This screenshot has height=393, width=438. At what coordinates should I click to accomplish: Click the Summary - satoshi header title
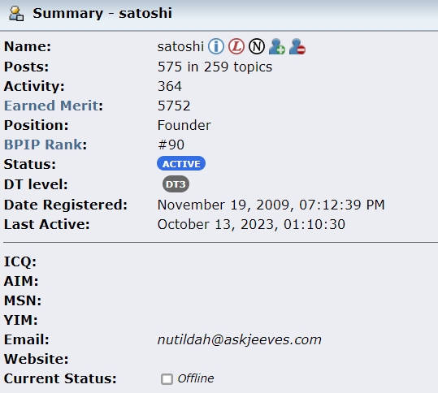[102, 13]
